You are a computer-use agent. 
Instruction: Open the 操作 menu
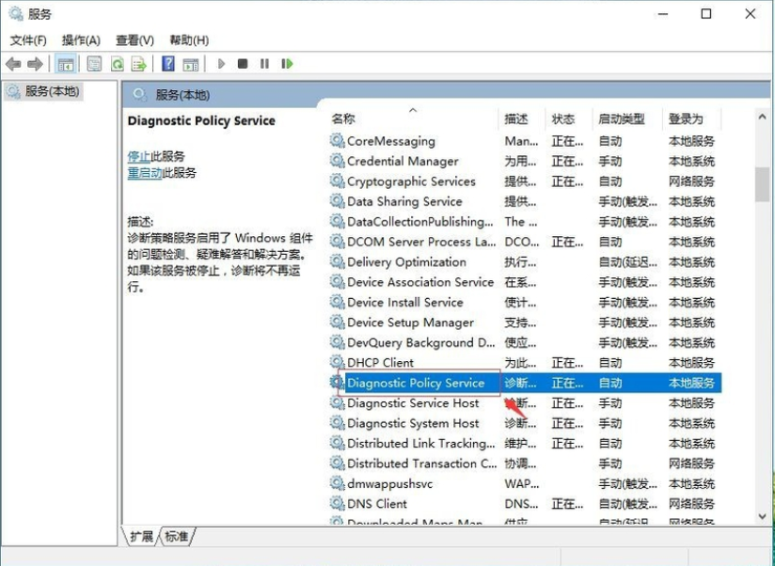point(81,40)
